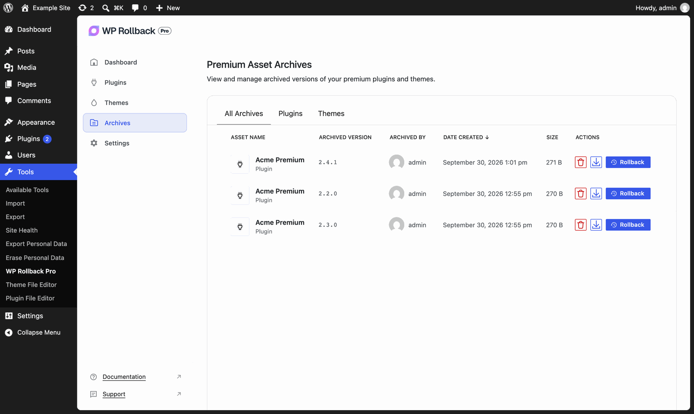
Task: Open Support external link arrow
Action: [x=179, y=394]
